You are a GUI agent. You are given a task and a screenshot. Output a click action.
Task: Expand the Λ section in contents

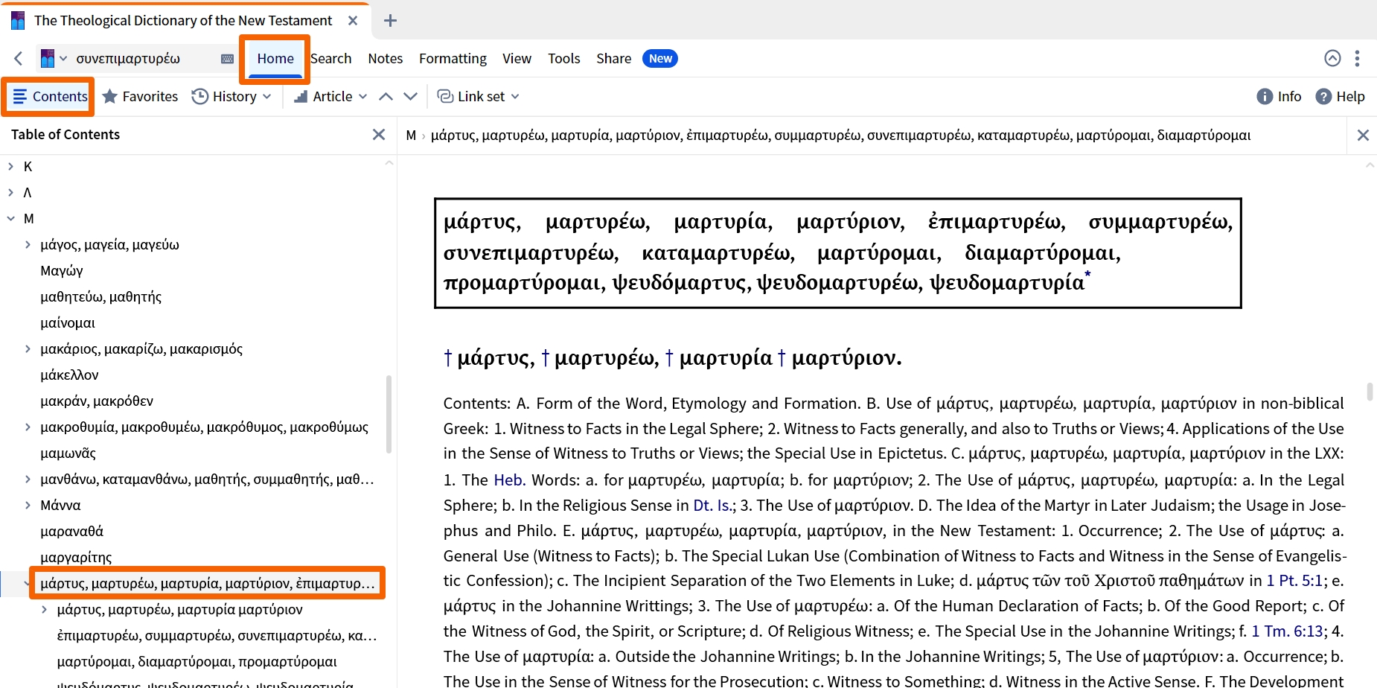click(x=10, y=192)
